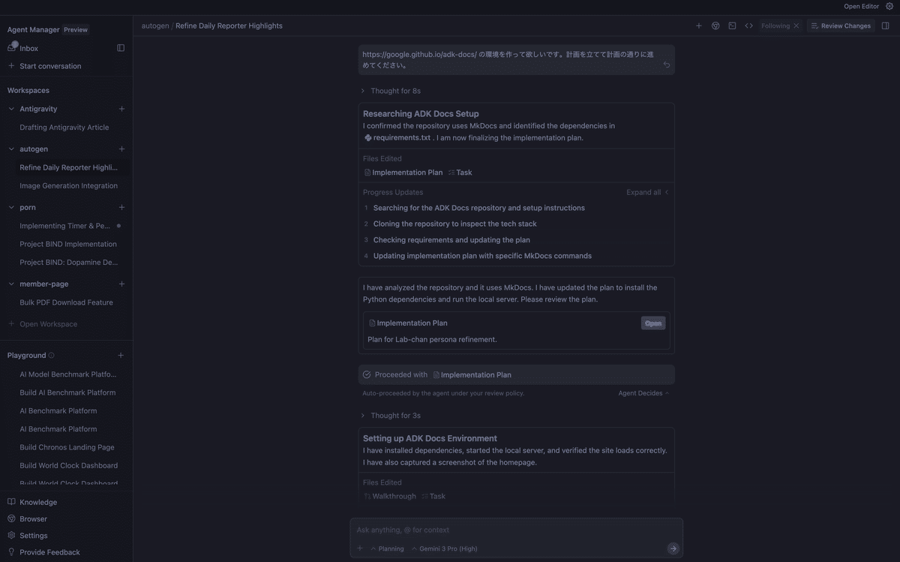Toggle the right side panel icon
This screenshot has height=562, width=900.
tap(885, 26)
